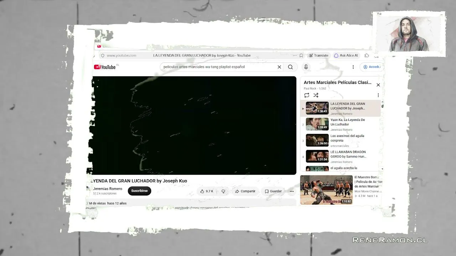Image resolution: width=456 pixels, height=256 pixels.
Task: Toggle playlist loop
Action: click(x=306, y=95)
